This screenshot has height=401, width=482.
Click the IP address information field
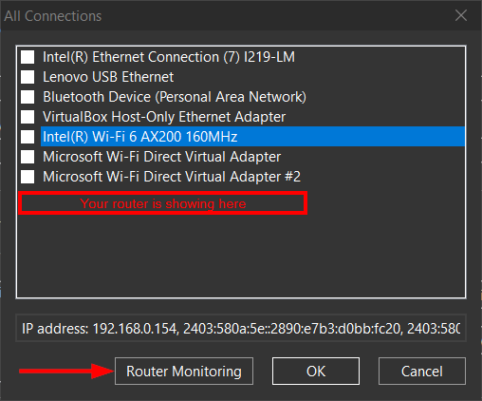(x=241, y=328)
